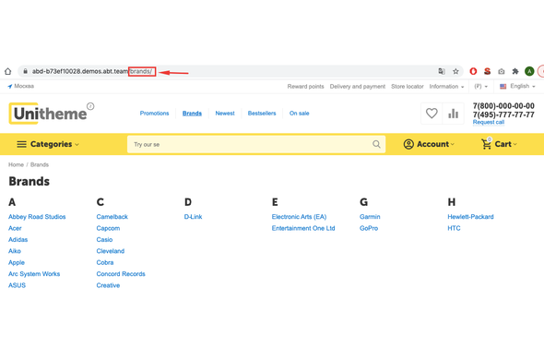Click the Москва location arrow icon
The width and height of the screenshot is (544, 361).
tap(10, 86)
